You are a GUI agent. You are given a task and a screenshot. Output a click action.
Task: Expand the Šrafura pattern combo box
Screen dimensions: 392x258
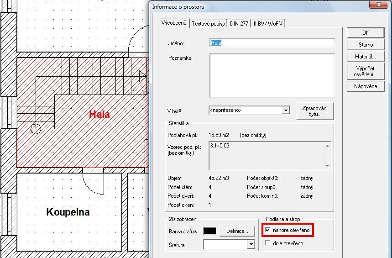point(251,244)
